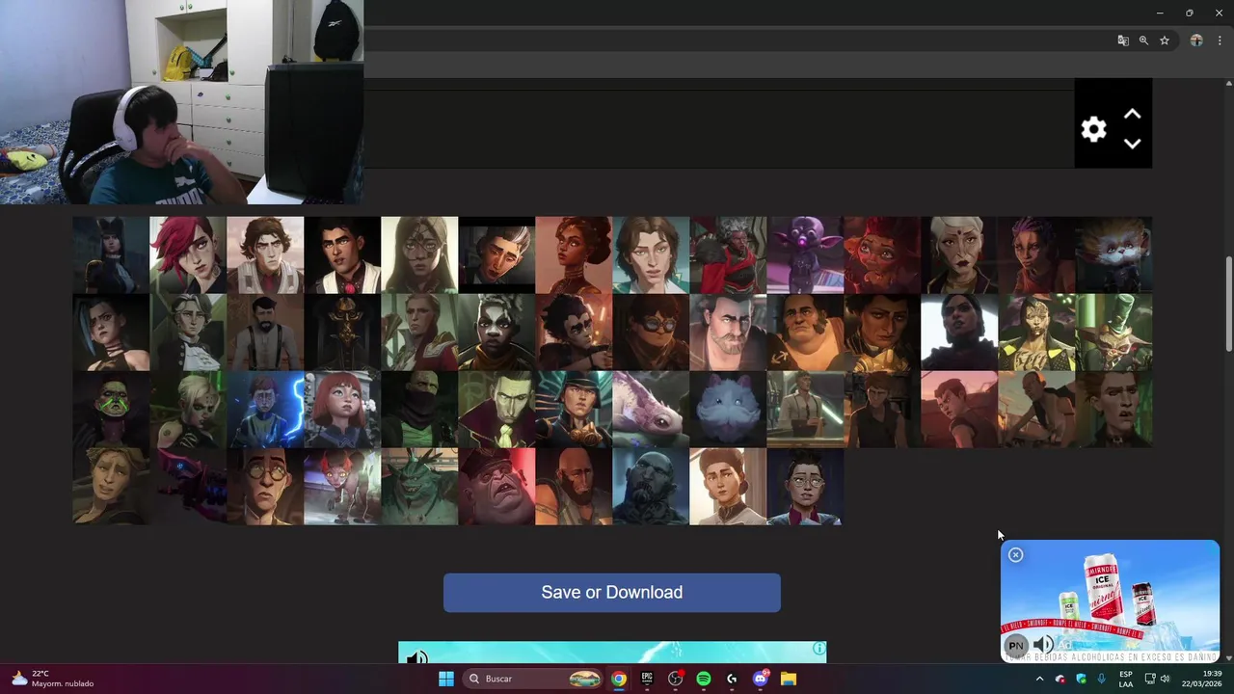
Task: Open File Explorer from the taskbar
Action: (x=789, y=679)
